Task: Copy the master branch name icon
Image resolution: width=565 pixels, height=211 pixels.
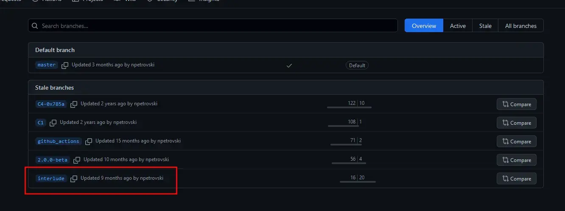Action: click(x=65, y=66)
